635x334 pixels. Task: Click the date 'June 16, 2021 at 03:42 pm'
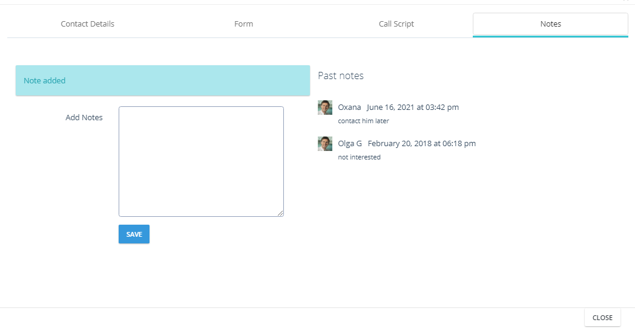tap(413, 108)
